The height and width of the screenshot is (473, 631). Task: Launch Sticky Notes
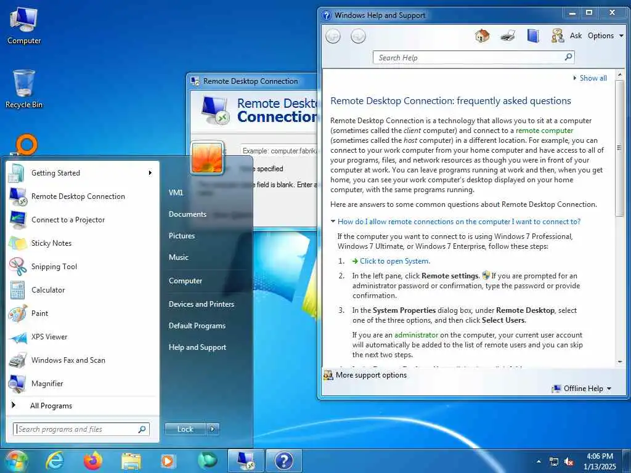pos(83,243)
